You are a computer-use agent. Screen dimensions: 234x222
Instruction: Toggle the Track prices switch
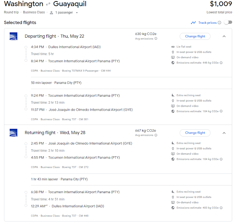pos(228,22)
